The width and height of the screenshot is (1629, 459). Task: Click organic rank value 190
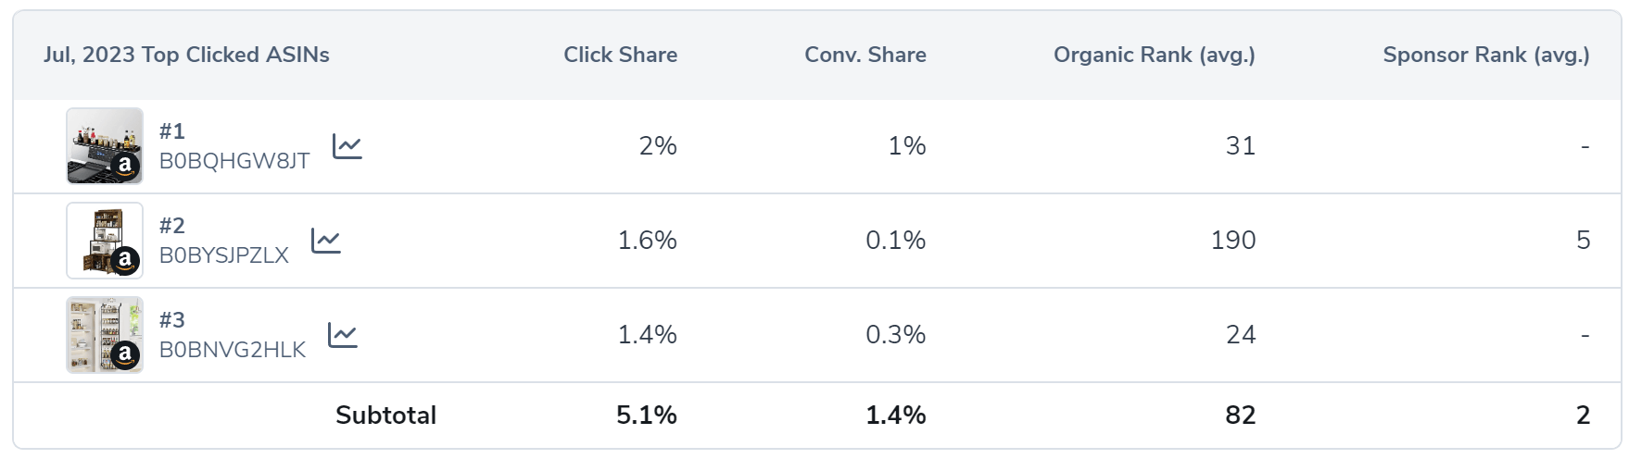[x=1232, y=241]
